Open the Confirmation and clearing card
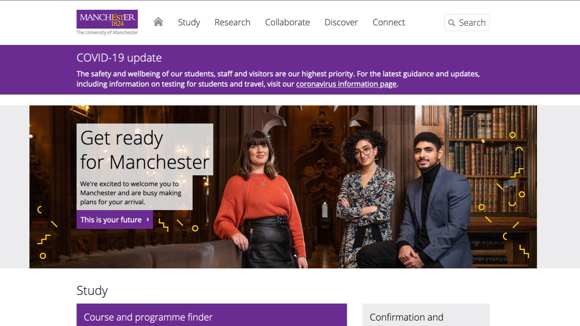580x326 pixels. tap(426, 315)
